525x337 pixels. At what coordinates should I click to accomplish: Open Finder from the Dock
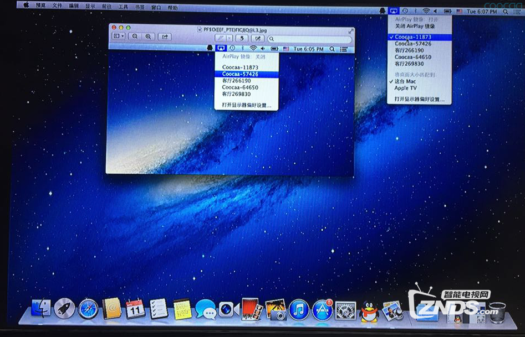[x=40, y=308]
